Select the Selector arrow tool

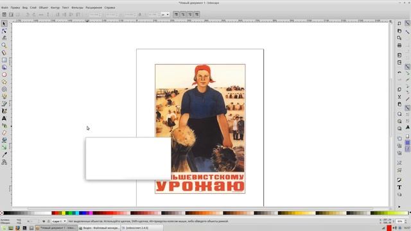4,24
